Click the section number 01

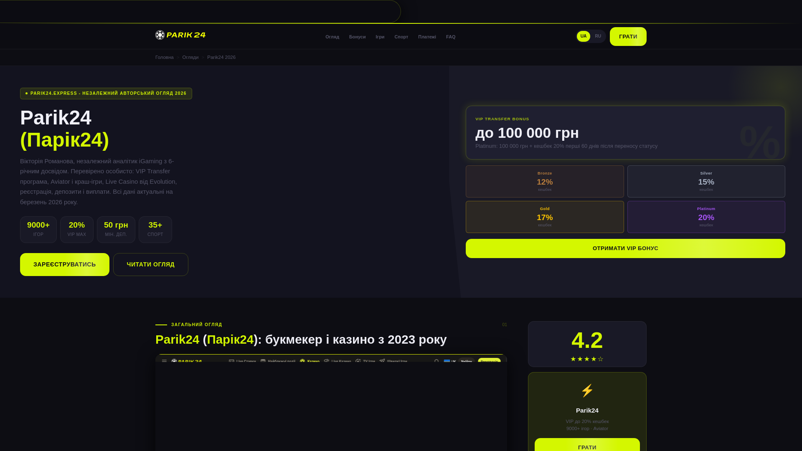coord(505,324)
